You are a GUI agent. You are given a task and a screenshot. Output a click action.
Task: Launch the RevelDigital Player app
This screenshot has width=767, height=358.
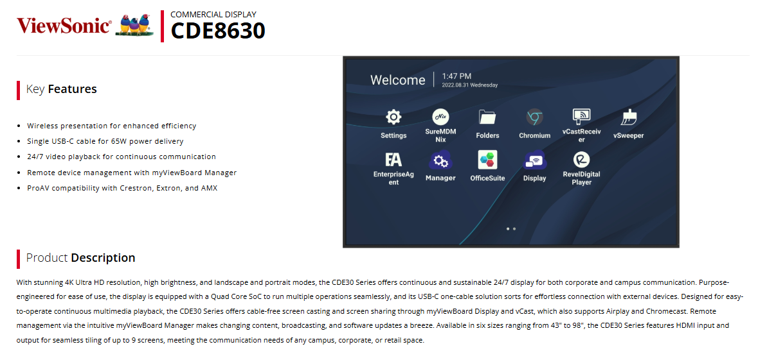[x=581, y=160]
